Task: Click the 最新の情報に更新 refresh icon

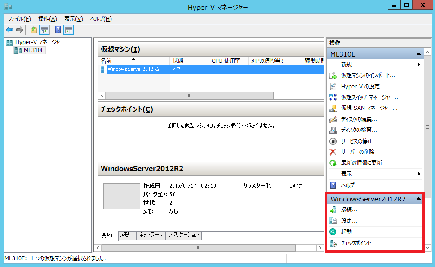Action: click(x=333, y=163)
